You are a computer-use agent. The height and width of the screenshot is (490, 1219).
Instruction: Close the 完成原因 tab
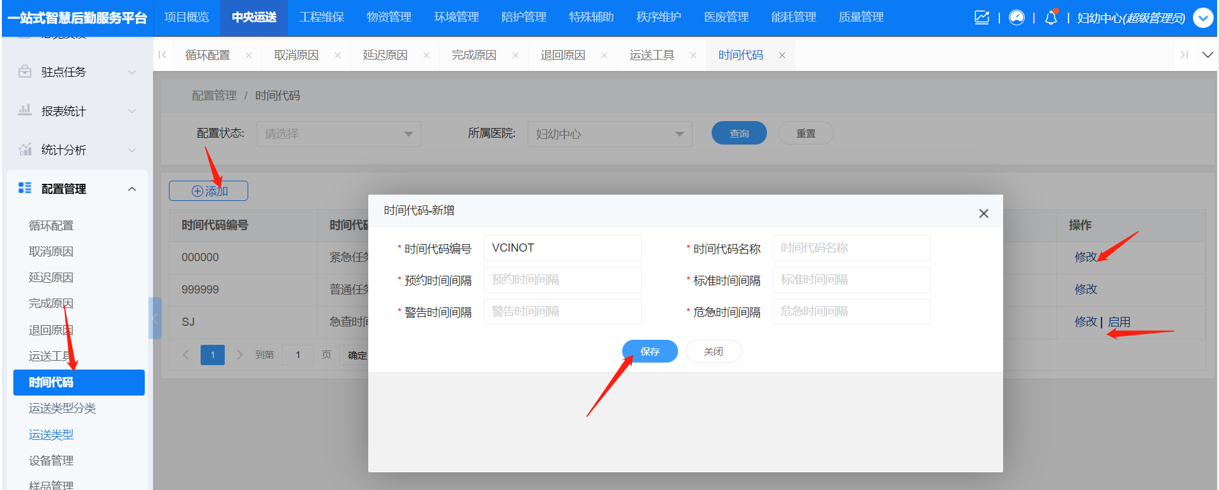[x=516, y=56]
